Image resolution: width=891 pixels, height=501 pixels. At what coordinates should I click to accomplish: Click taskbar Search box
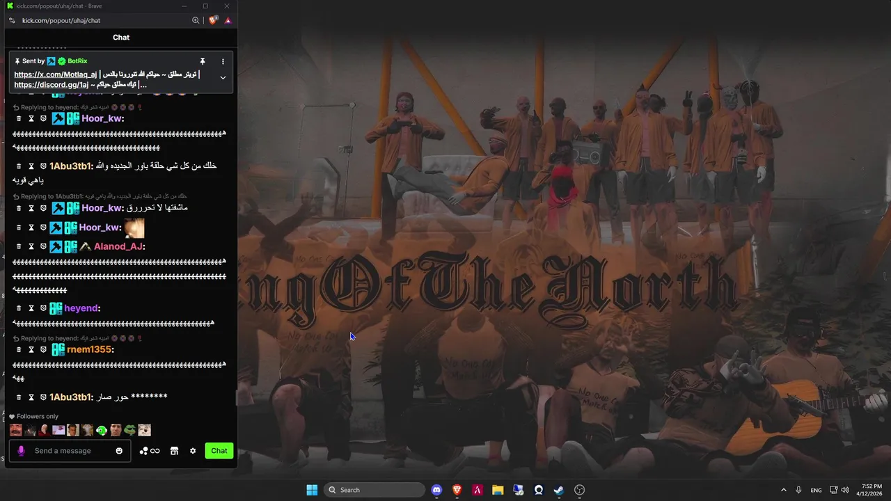coord(376,490)
